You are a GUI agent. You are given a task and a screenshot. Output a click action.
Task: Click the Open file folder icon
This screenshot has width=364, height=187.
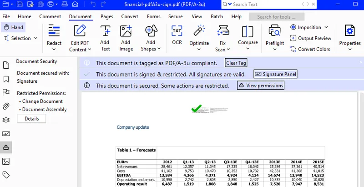click(x=5, y=4)
